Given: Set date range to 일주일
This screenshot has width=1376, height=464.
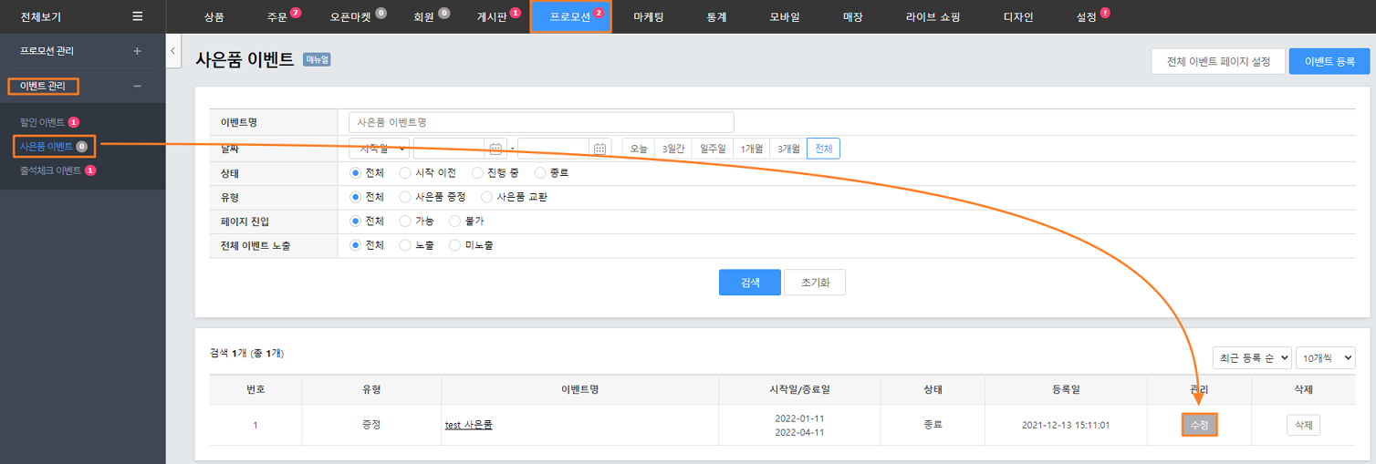Looking at the screenshot, I should (713, 149).
